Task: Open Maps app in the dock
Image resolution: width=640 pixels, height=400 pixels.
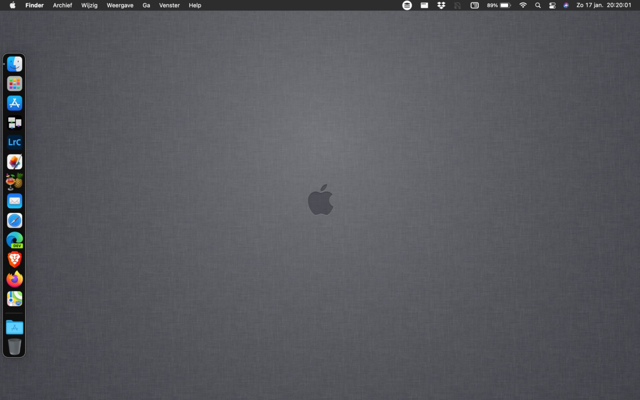Action: [x=14, y=299]
